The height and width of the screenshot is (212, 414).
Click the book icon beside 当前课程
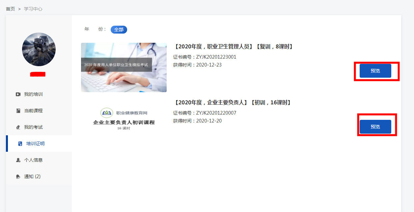18,111
